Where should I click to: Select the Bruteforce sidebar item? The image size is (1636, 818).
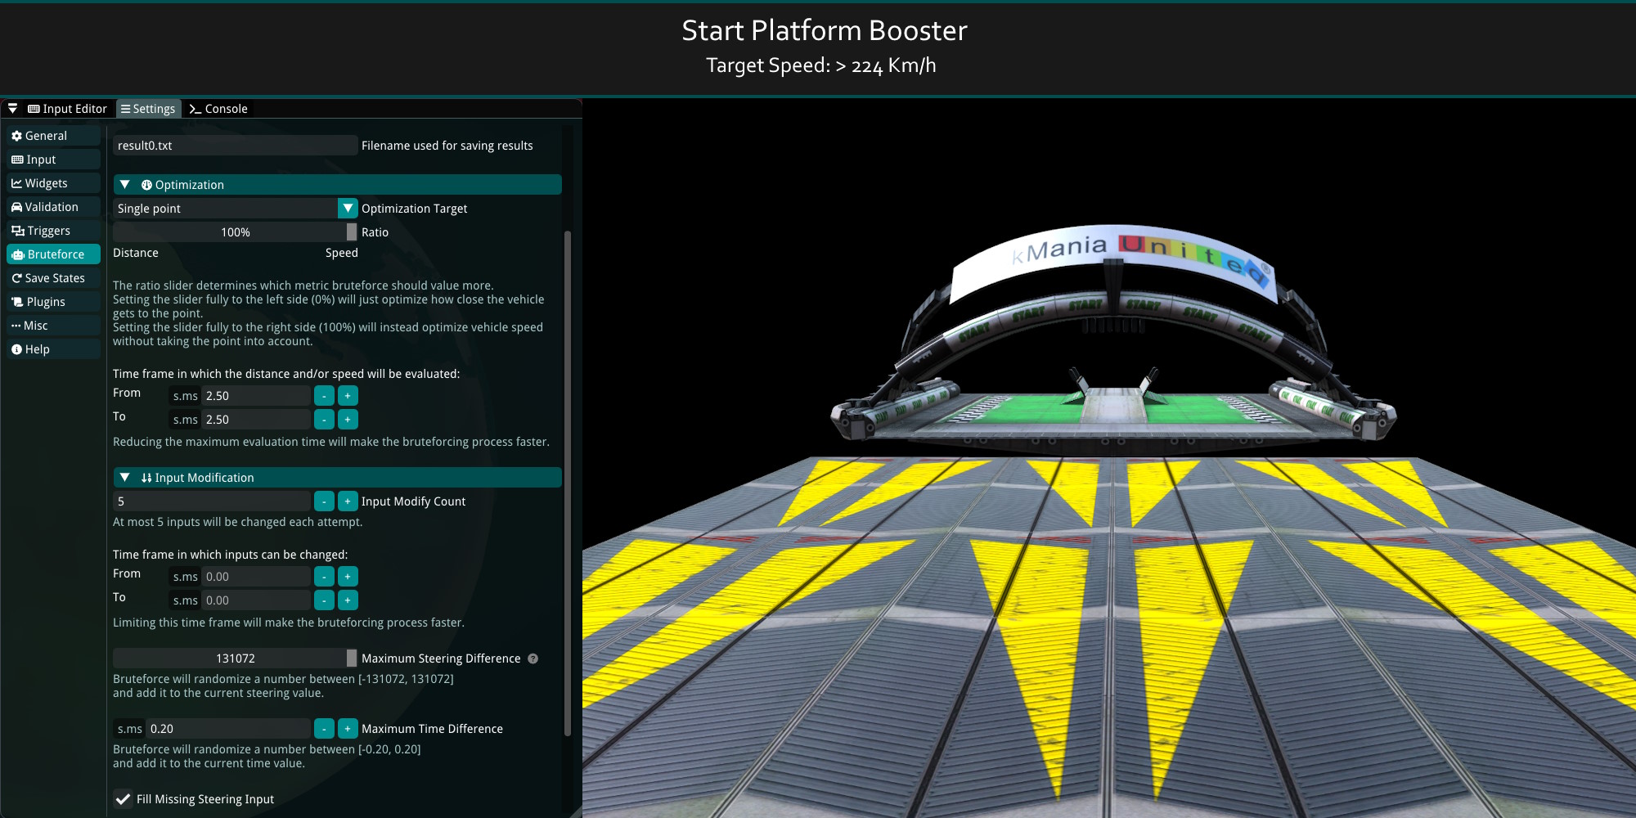point(53,254)
